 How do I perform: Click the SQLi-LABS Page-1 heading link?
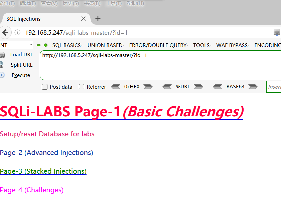(122, 112)
